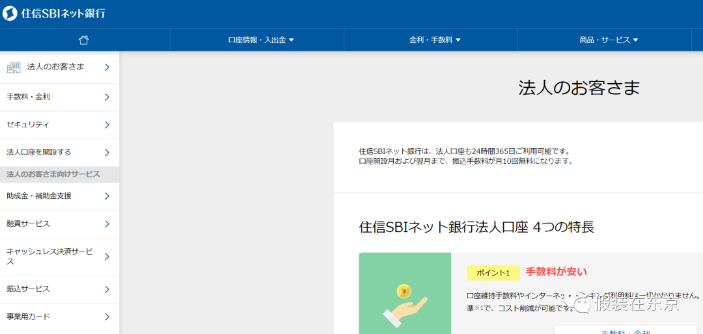
Task: Click the chevron on the 助成金・補助金支援 row
Action: tap(107, 196)
